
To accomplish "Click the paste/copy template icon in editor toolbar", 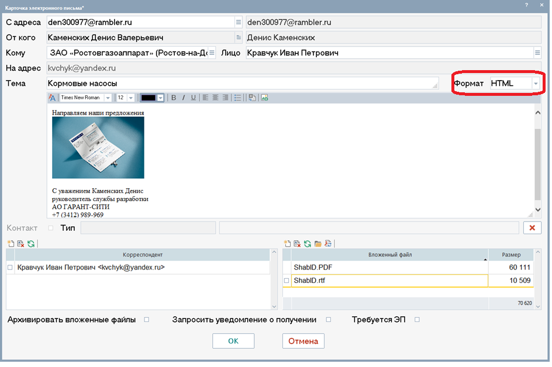I will pos(253,98).
